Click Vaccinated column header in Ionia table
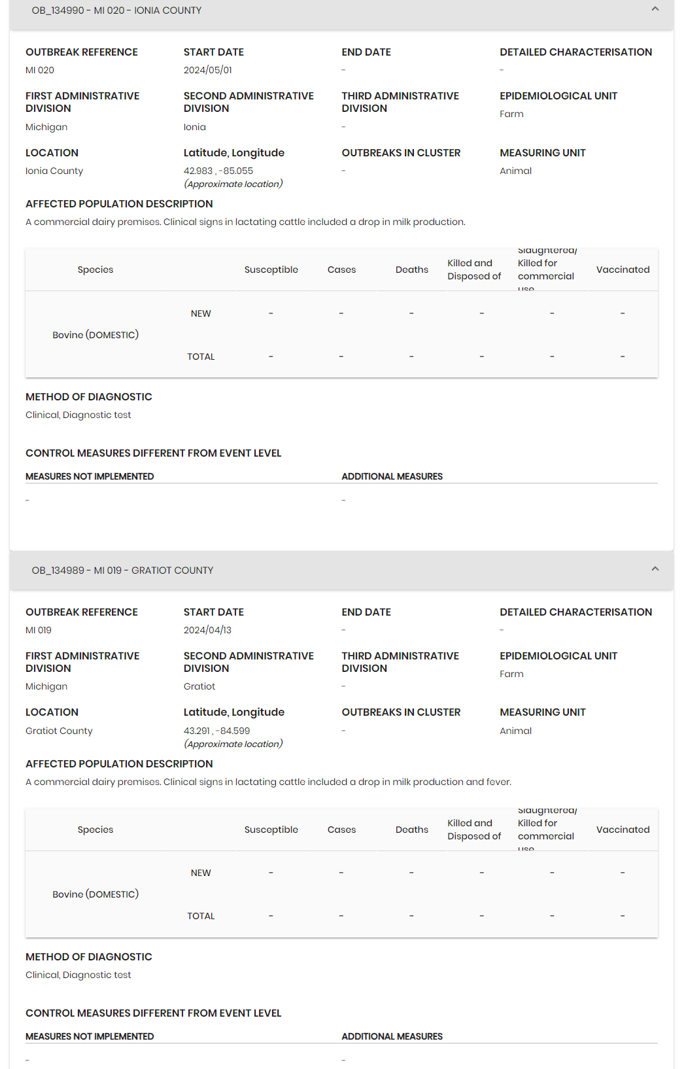Viewport: 686px width, 1069px height. (x=623, y=270)
